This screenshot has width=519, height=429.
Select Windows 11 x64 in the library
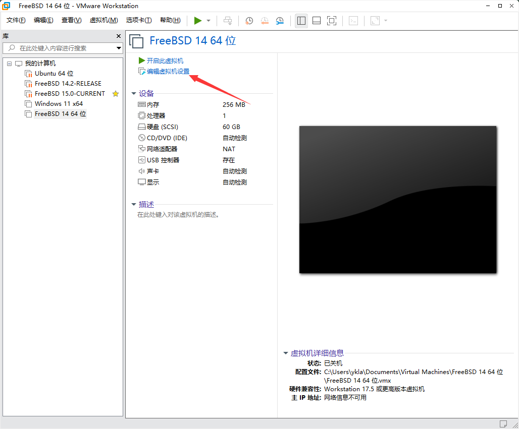(59, 104)
